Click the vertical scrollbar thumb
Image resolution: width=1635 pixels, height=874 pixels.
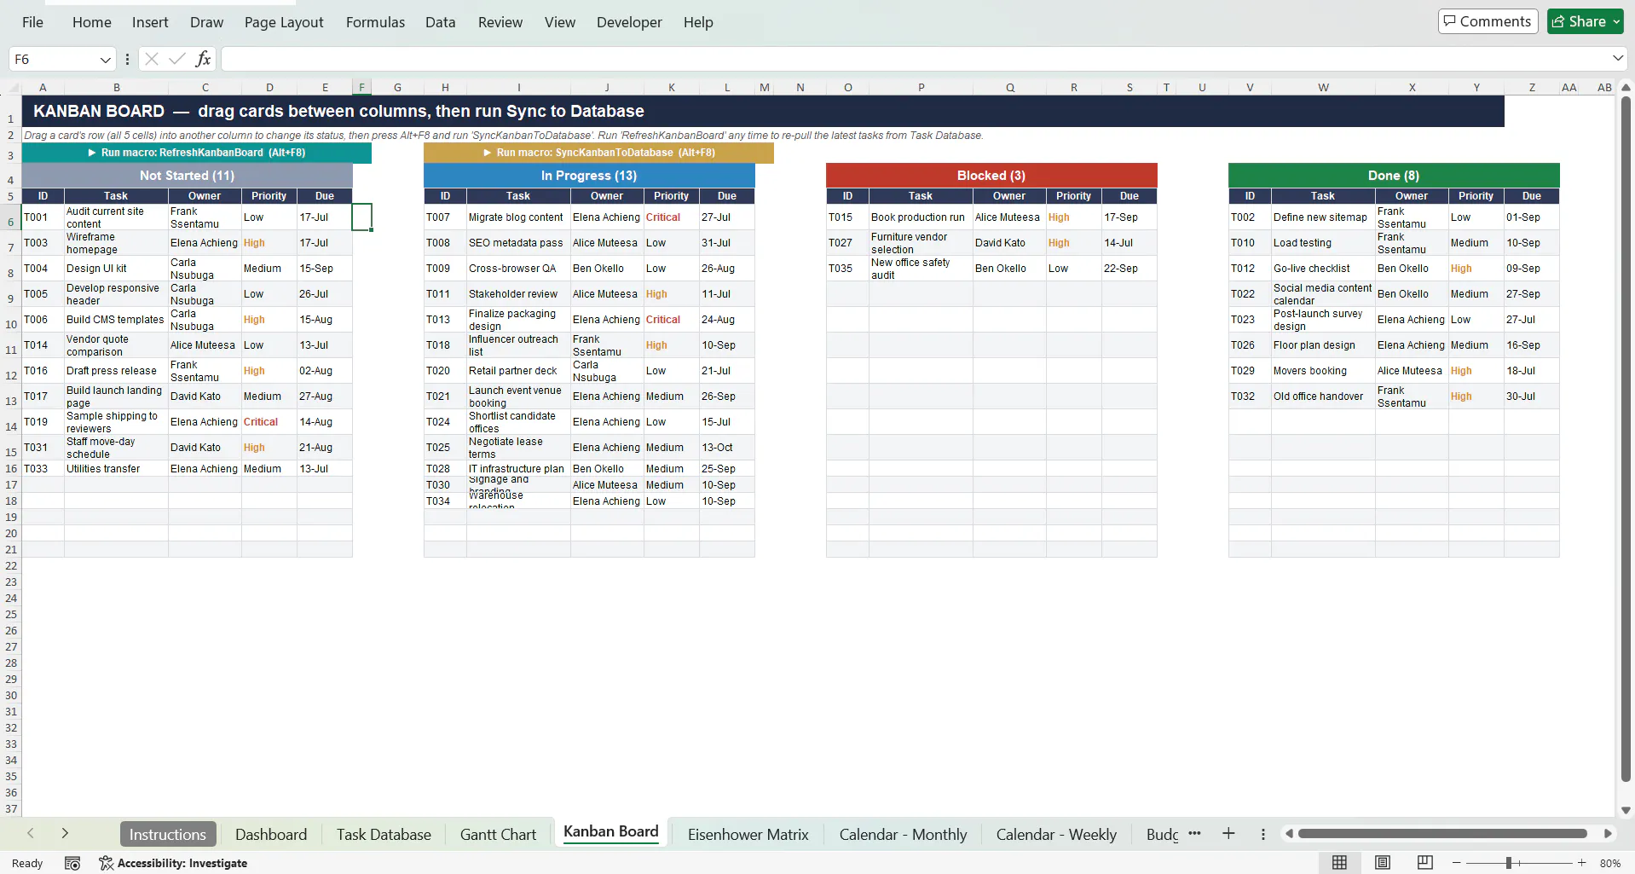(1626, 439)
